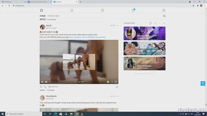Go to previous media with left arrow

(x=42, y=62)
